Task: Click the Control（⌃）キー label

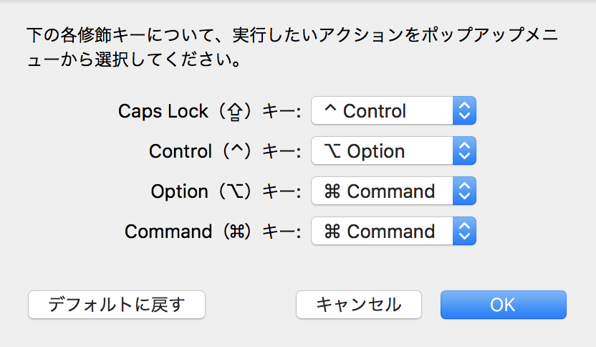Action: (x=226, y=151)
